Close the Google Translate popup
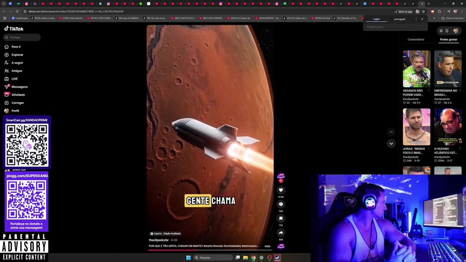466x262 pixels. 422,19
